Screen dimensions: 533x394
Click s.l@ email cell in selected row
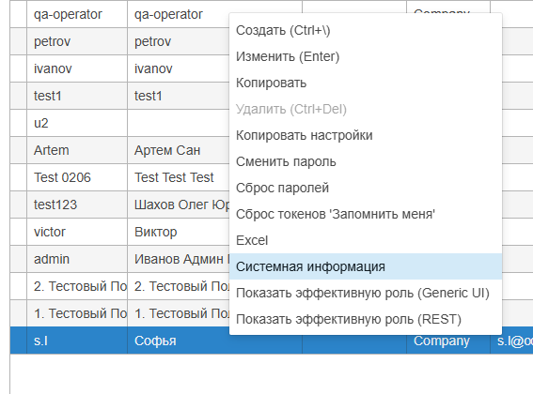tap(512, 341)
